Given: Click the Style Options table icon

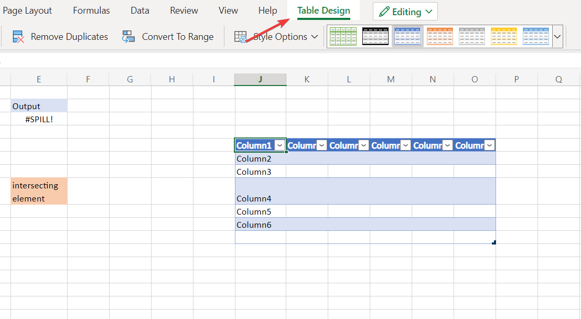Looking at the screenshot, I should click(x=241, y=37).
